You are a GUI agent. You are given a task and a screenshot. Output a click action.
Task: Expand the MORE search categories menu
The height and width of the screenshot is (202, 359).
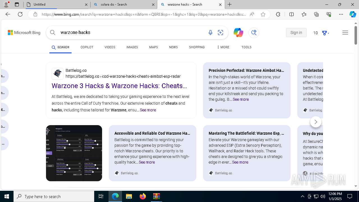click(223, 47)
